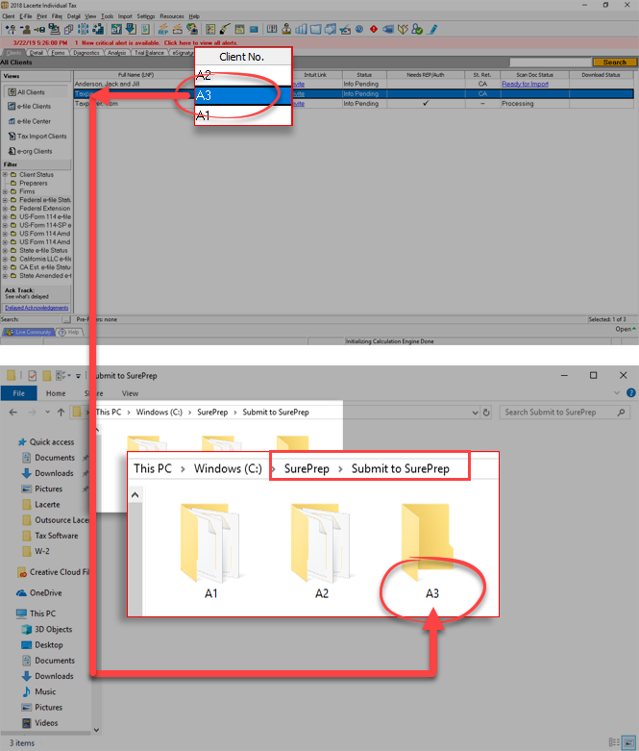Open the e-file Center view

(29, 121)
